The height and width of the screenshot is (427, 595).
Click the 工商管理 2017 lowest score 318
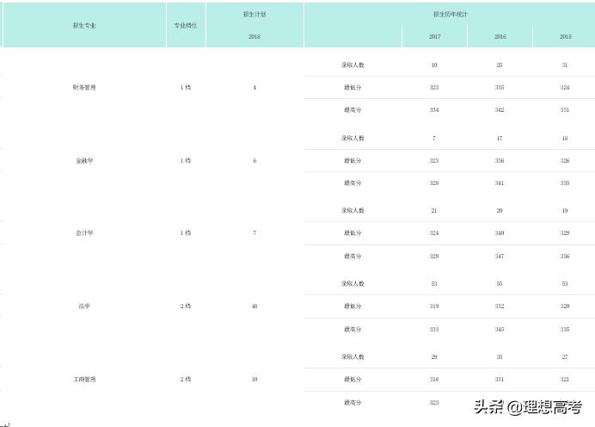click(434, 380)
